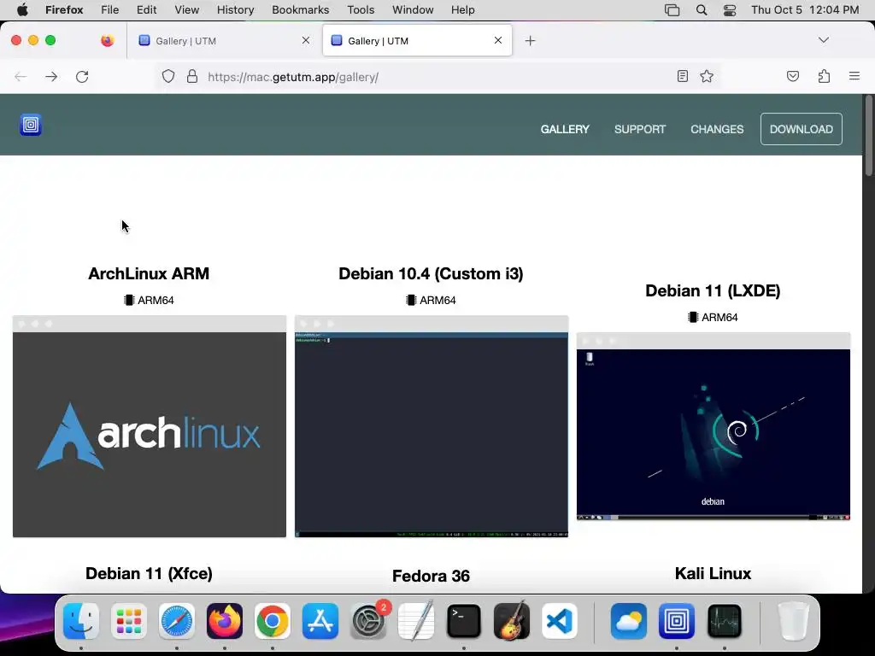Open the CHANGES nav link
The image size is (875, 656).
pos(717,130)
